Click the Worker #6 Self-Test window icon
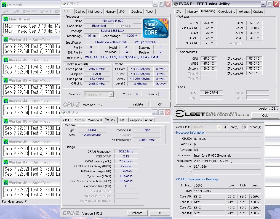The width and height of the screenshot is (280, 219). 6,142
